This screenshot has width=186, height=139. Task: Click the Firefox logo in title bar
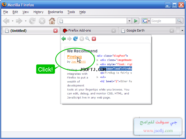4,5
